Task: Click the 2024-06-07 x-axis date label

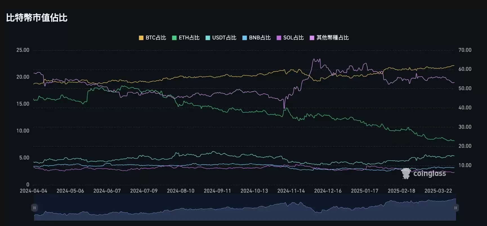Action: (x=107, y=191)
